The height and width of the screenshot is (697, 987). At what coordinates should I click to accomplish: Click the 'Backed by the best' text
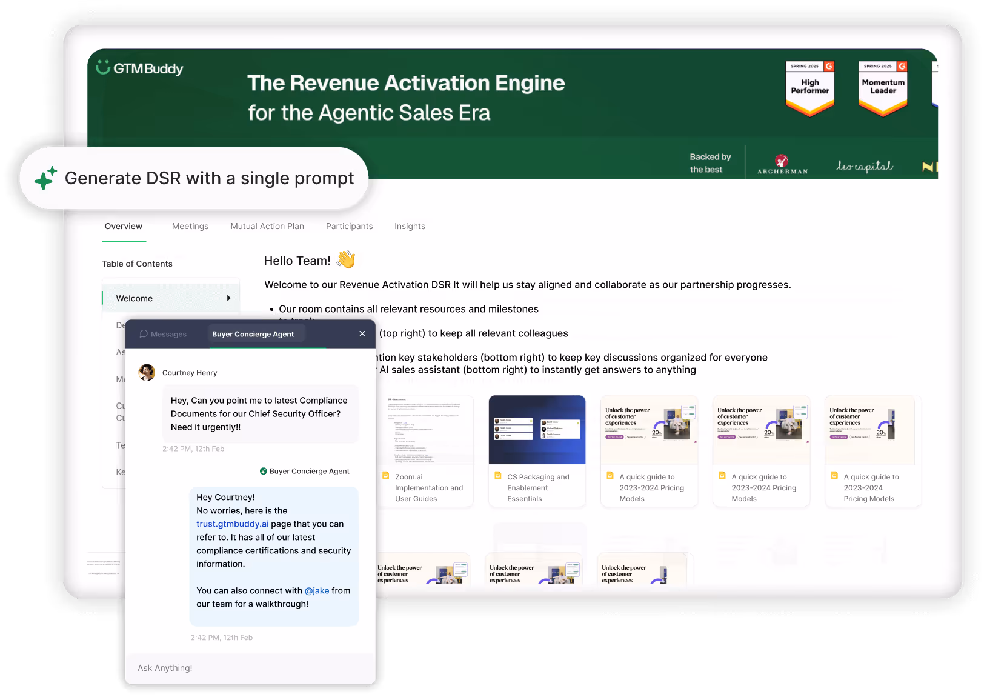[710, 163]
